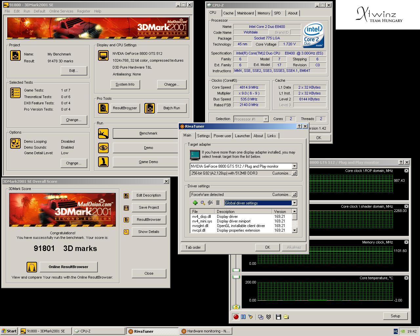Click the floppy icon next to Save Project
This screenshot has height=336, width=420.
click(126, 208)
